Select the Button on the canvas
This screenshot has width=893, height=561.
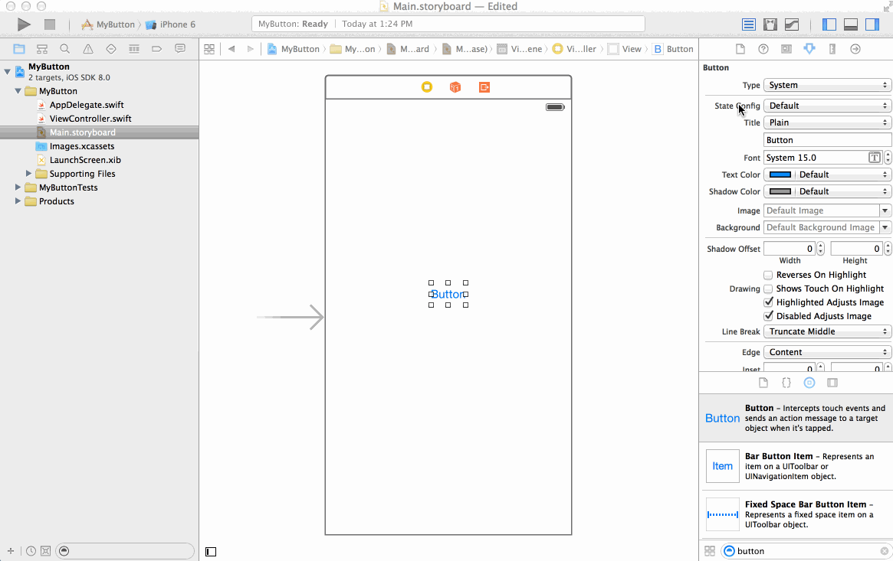pyautogui.click(x=448, y=294)
